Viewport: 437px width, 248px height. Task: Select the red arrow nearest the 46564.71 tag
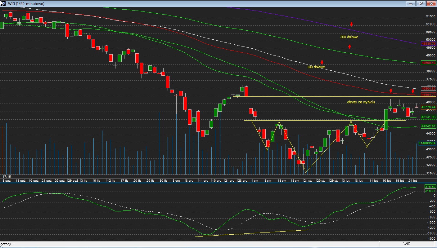coord(413,91)
